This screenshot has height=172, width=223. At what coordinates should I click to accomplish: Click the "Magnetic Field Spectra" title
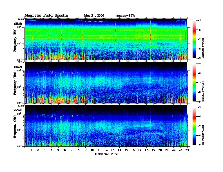46,15
